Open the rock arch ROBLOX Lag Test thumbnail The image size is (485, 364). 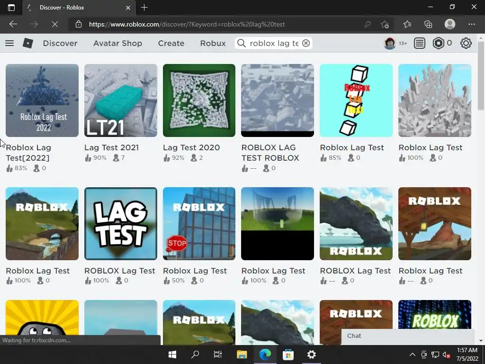[356, 224]
